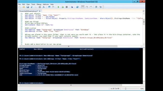This screenshot has width=163, height=91.
Task: Close the PowershellADexamples.ps1 tab
Action: click(40, 11)
